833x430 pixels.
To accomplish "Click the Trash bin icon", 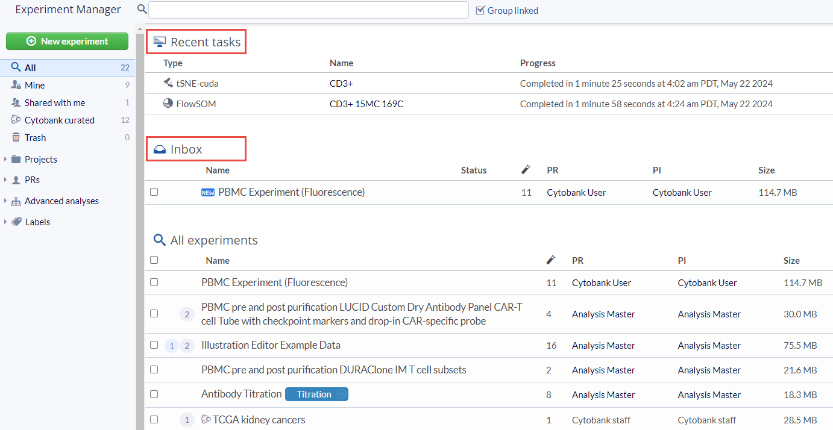I will (16, 137).
